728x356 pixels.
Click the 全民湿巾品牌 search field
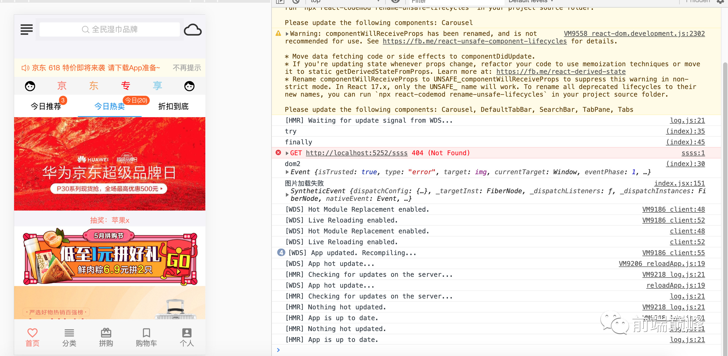pos(110,29)
